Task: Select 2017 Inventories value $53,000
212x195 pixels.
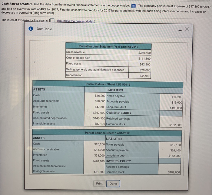Action: pos(99,156)
